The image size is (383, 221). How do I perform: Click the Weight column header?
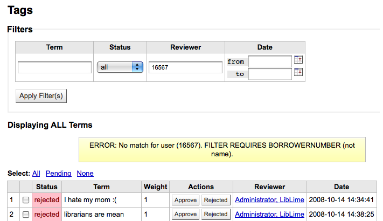click(x=156, y=187)
